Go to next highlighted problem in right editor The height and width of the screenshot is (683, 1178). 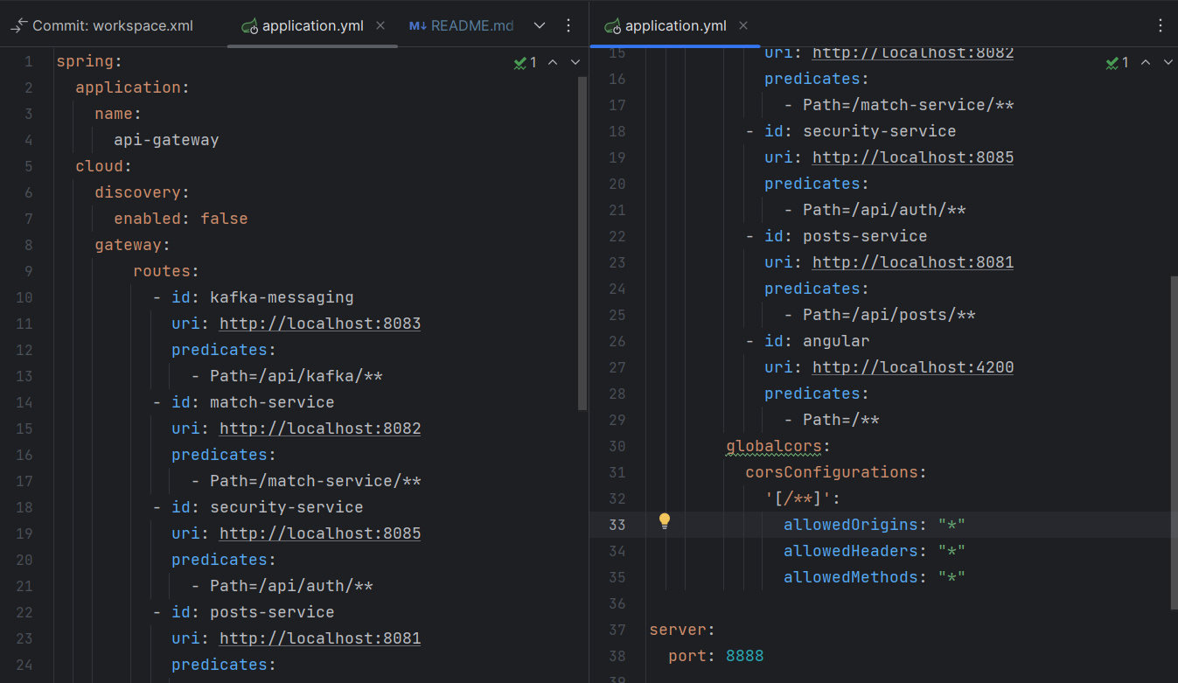[x=1168, y=62]
